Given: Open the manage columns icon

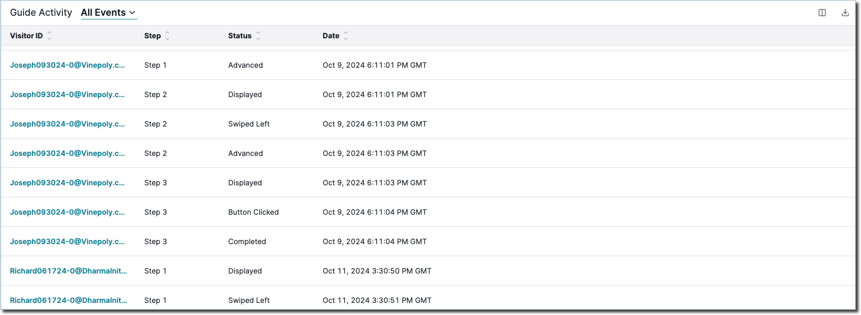Looking at the screenshot, I should (x=822, y=13).
